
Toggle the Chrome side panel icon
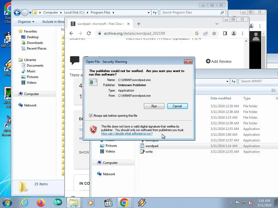click(225, 33)
